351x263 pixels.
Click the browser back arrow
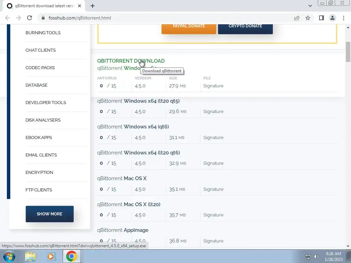[8, 18]
